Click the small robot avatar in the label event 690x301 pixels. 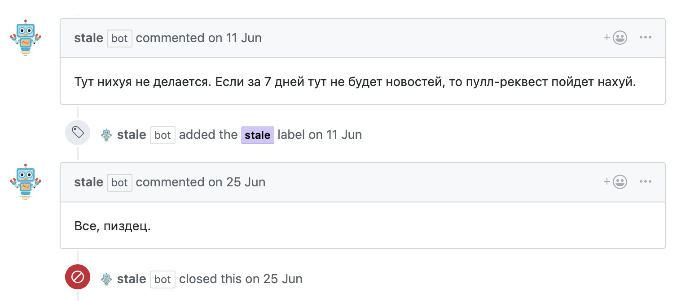click(106, 135)
